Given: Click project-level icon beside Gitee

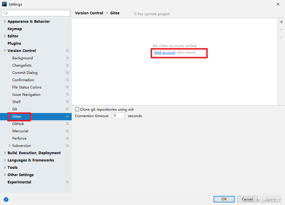Looking at the screenshot, I should point(67,117).
